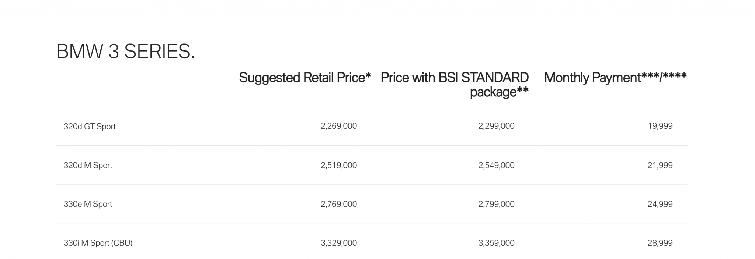This screenshot has height=259, width=755.
Task: Click the 19,999 monthly payment value
Action: click(x=660, y=126)
